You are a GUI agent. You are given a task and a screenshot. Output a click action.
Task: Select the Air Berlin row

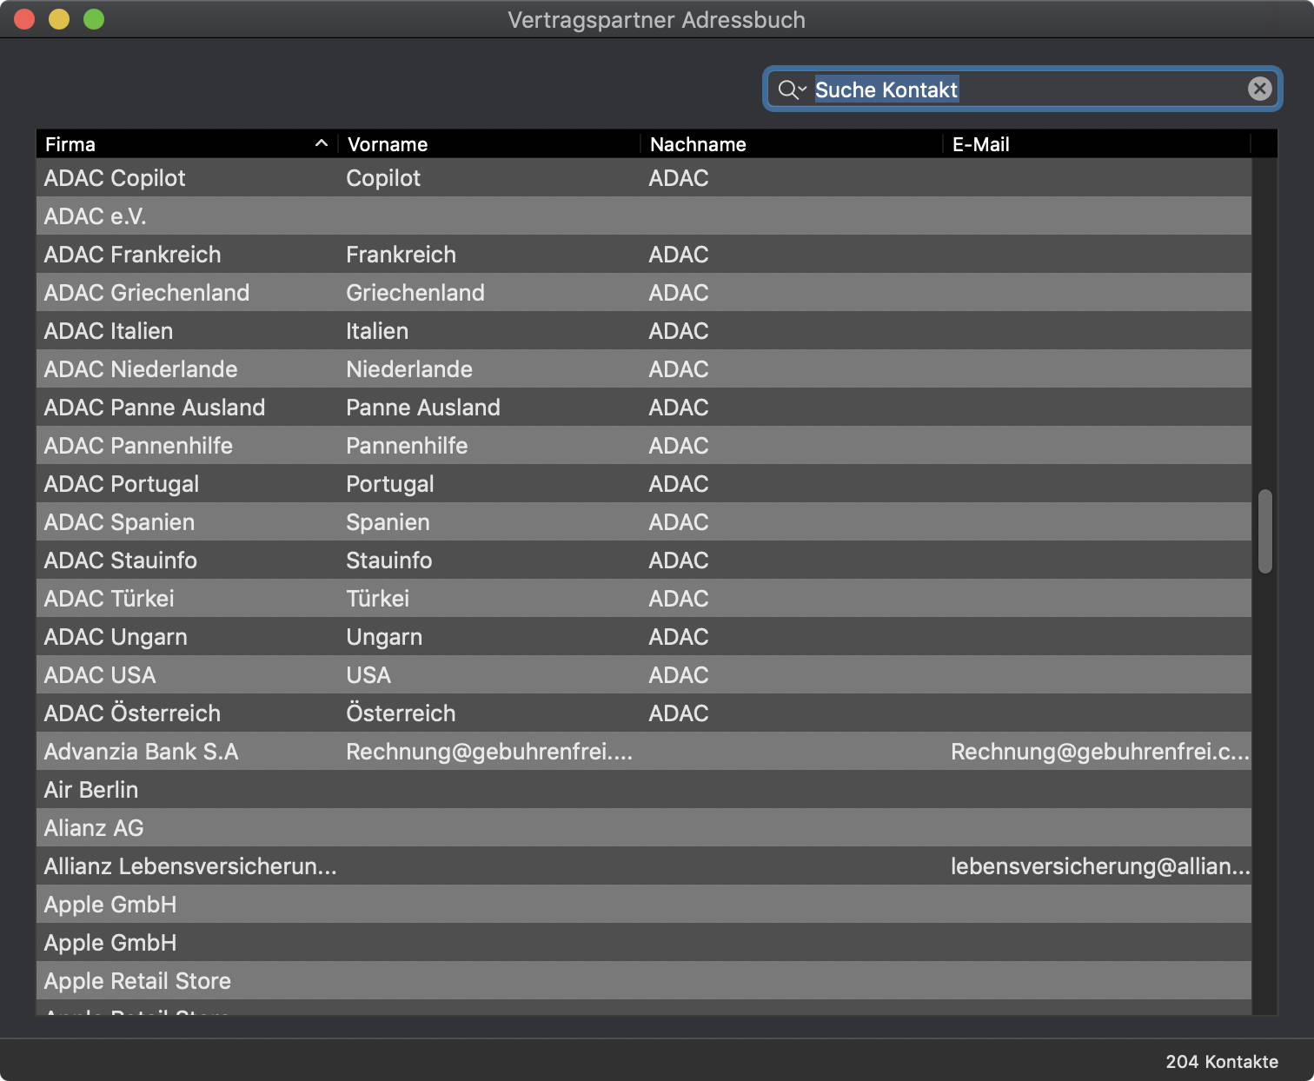644,789
